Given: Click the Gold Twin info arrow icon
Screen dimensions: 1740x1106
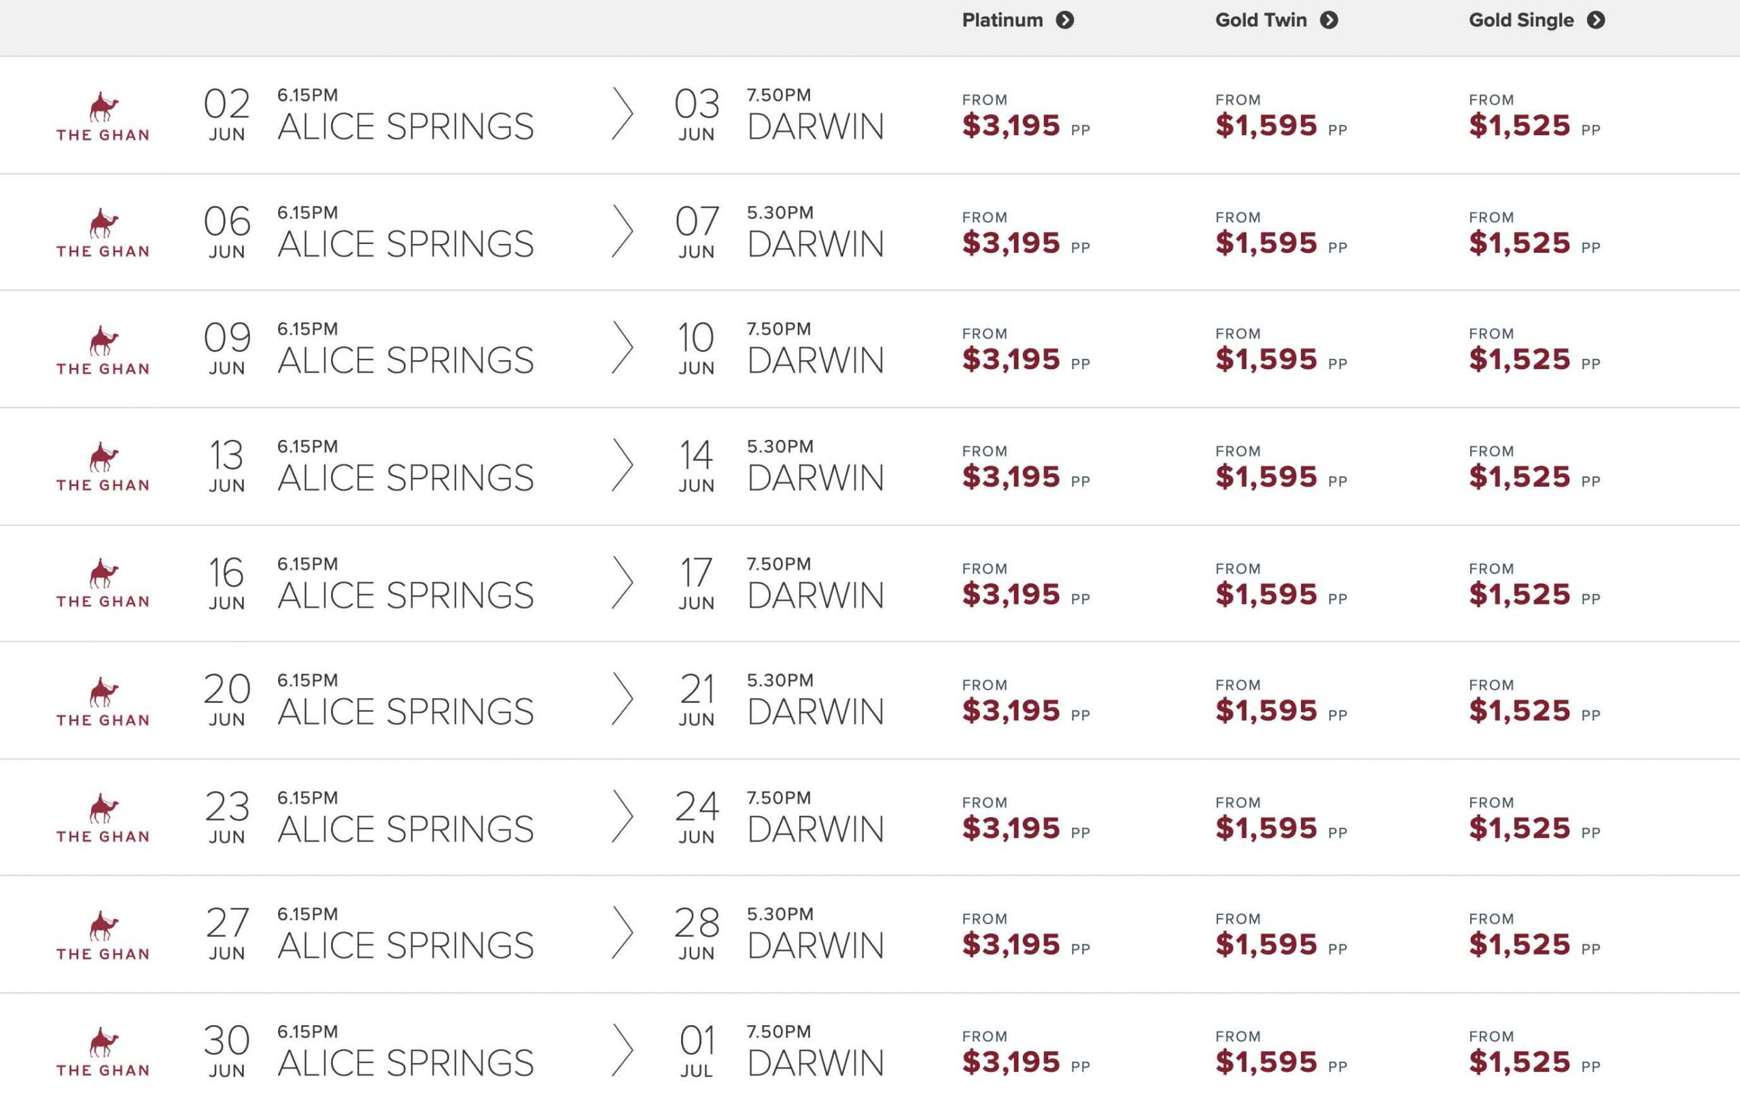Looking at the screenshot, I should [1329, 20].
